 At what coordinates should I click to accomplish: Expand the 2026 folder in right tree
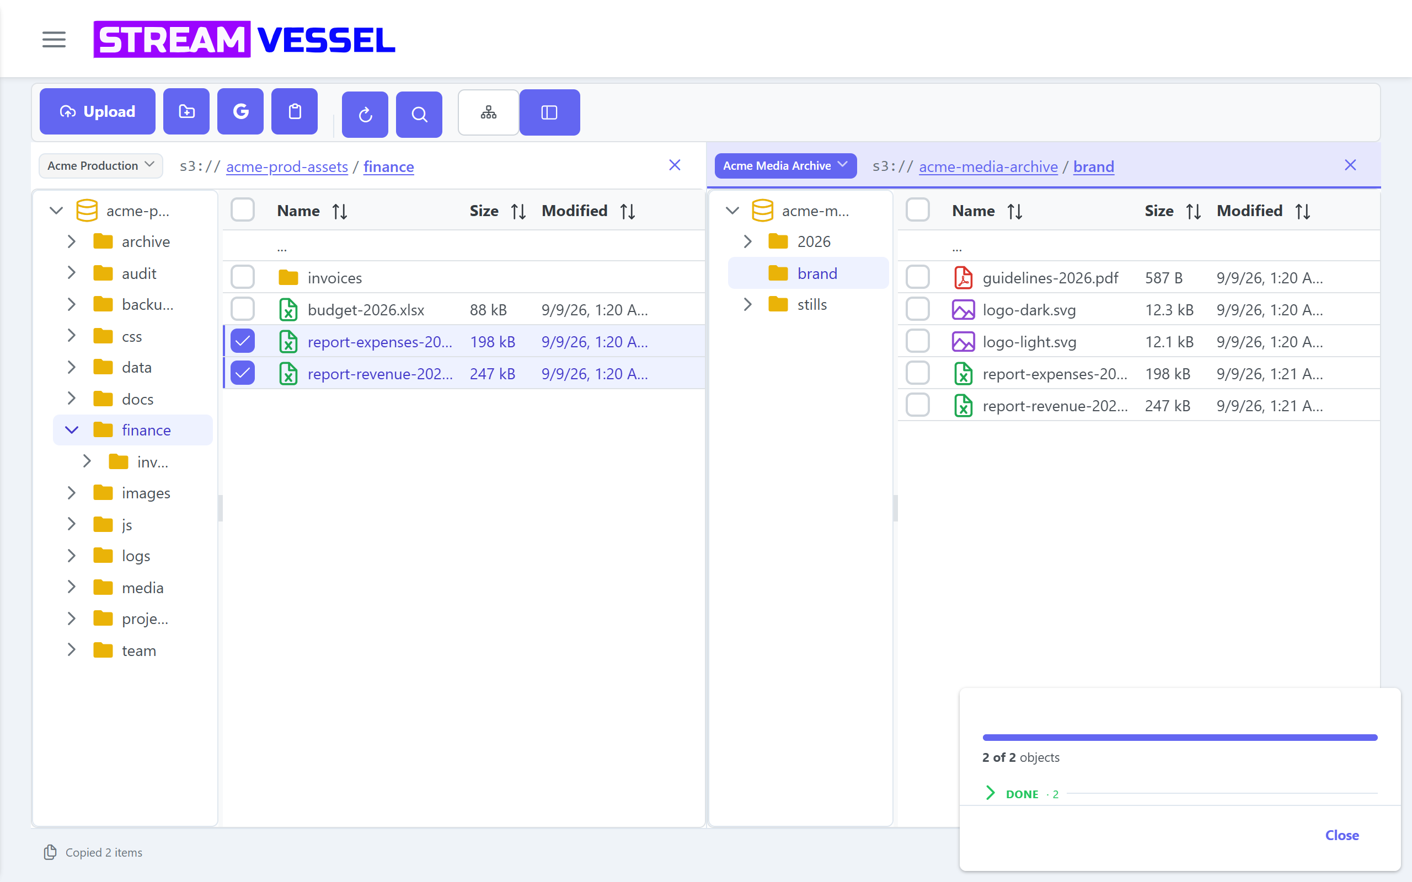pos(747,241)
